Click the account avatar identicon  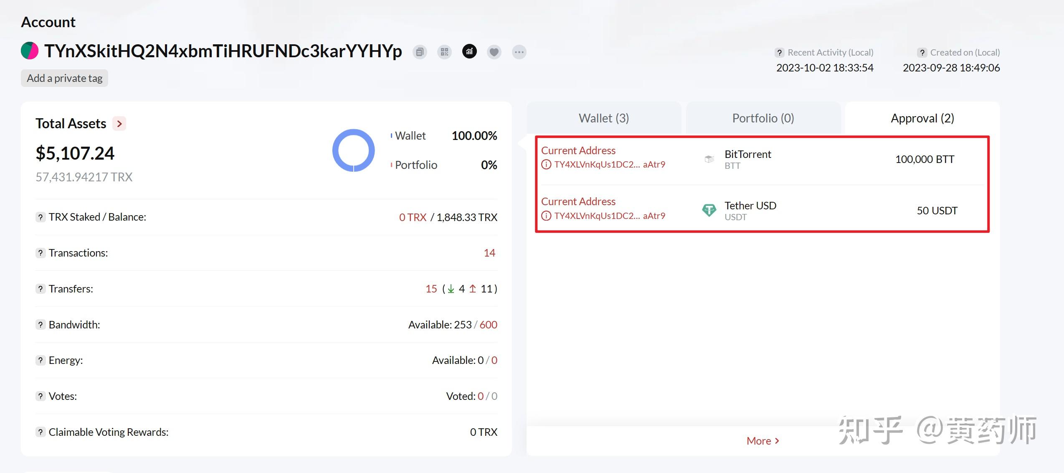click(x=30, y=51)
